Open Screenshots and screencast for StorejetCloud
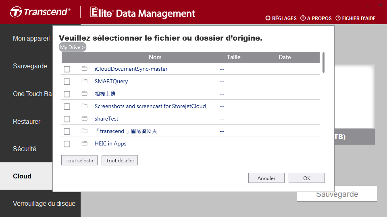The height and width of the screenshot is (217, 387). point(150,106)
